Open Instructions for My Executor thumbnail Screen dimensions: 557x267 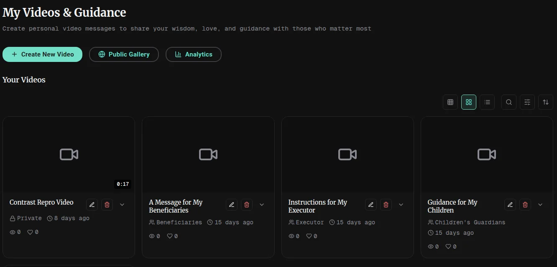347,154
